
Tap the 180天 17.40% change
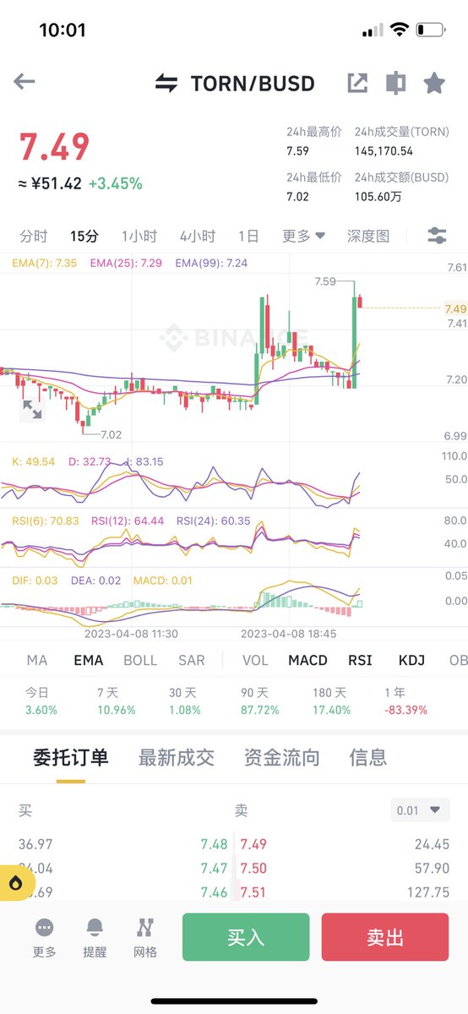click(x=331, y=710)
